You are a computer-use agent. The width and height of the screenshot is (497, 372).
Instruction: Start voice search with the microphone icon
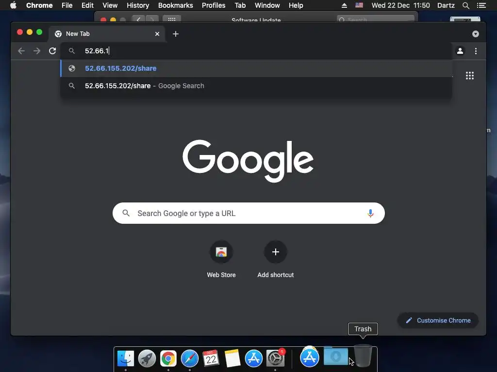tap(370, 213)
